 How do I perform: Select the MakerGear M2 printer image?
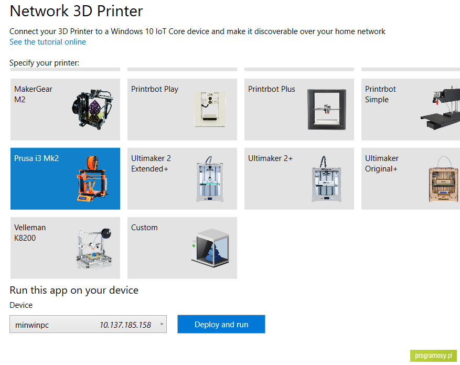pyautogui.click(x=93, y=109)
